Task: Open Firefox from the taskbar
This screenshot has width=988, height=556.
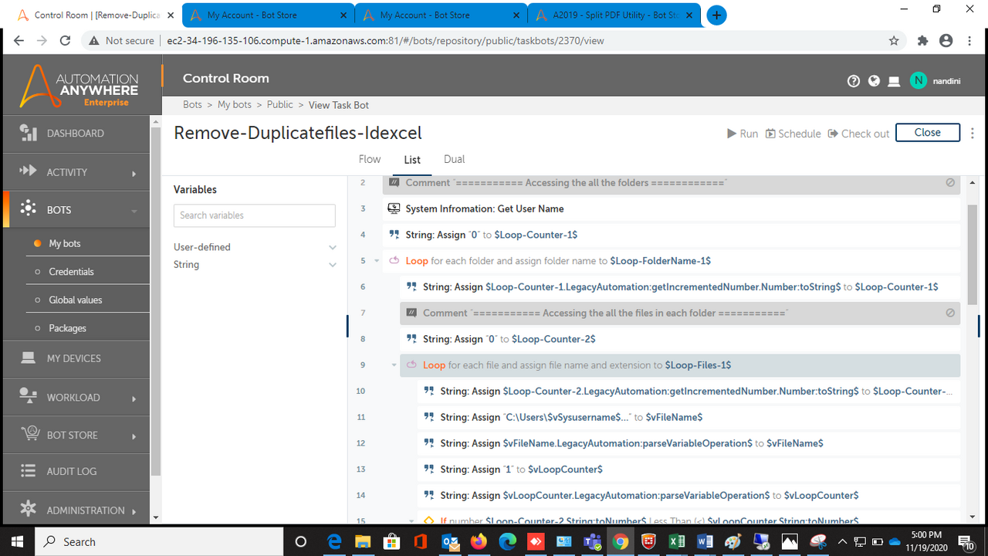Action: pyautogui.click(x=479, y=541)
